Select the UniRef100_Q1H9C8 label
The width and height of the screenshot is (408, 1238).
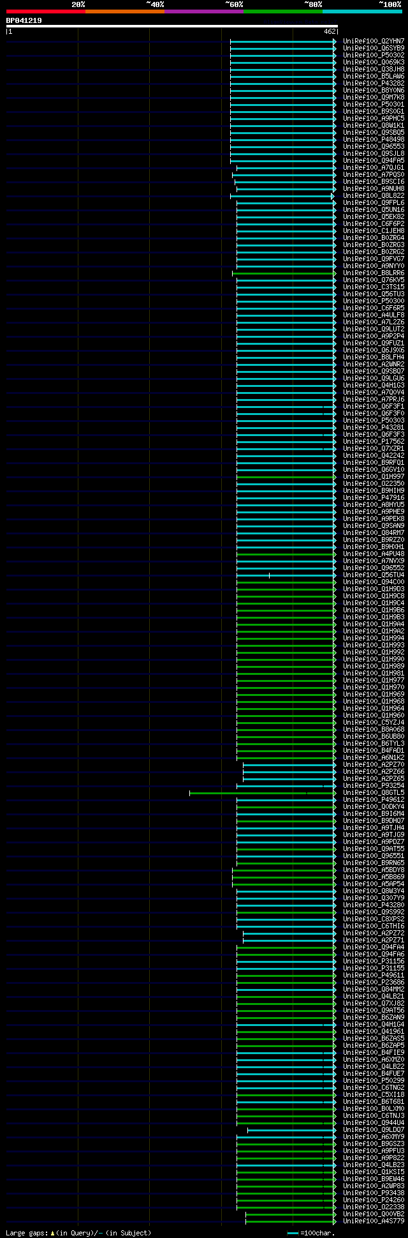[x=374, y=596]
